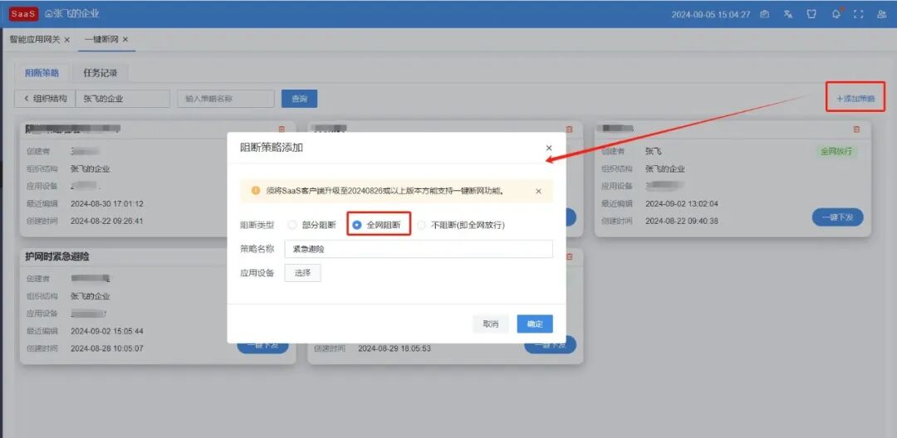Select the 不阻断(即全网放行) radio option
This screenshot has width=897, height=438.
[x=461, y=225]
